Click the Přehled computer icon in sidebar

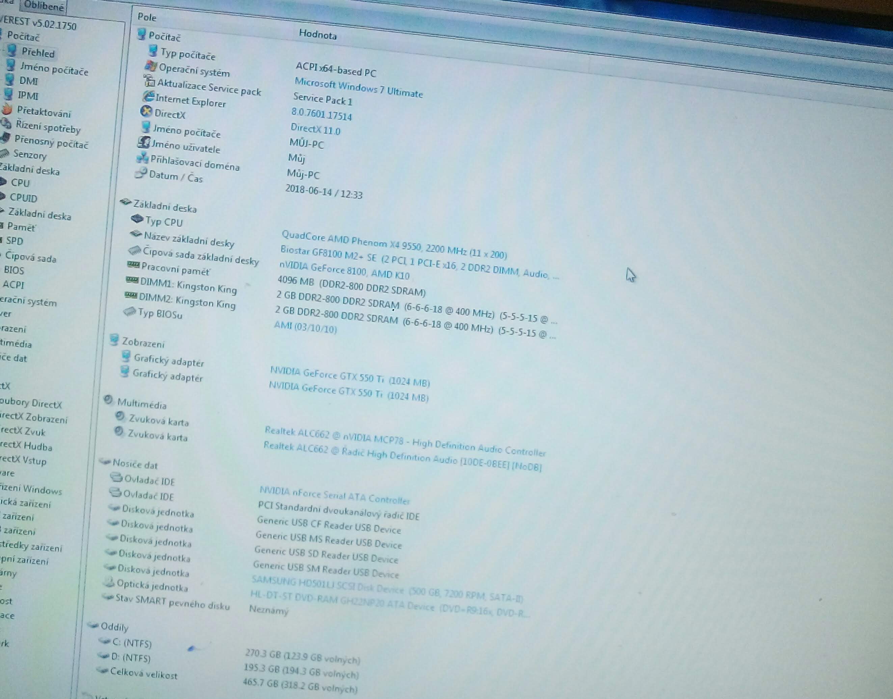12,50
